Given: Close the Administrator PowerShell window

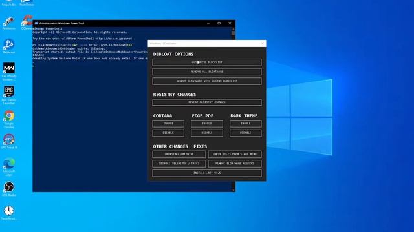Looking at the screenshot, I should point(230,23).
